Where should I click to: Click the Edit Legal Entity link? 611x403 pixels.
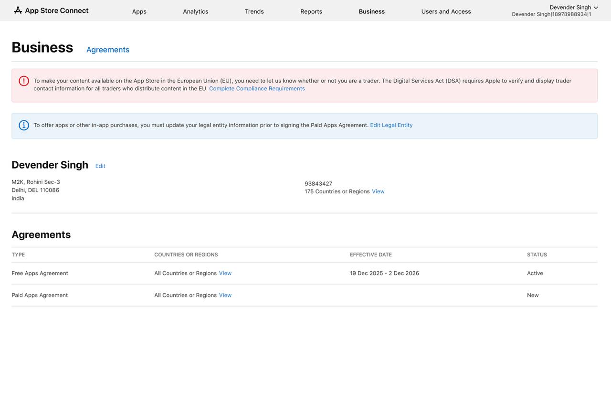[x=391, y=125]
